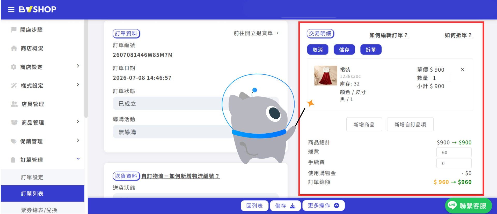Viewport: 497px width, 214px height.
Task: Open the 導購活動 dropdown showing 無導購
Action: click(196, 132)
